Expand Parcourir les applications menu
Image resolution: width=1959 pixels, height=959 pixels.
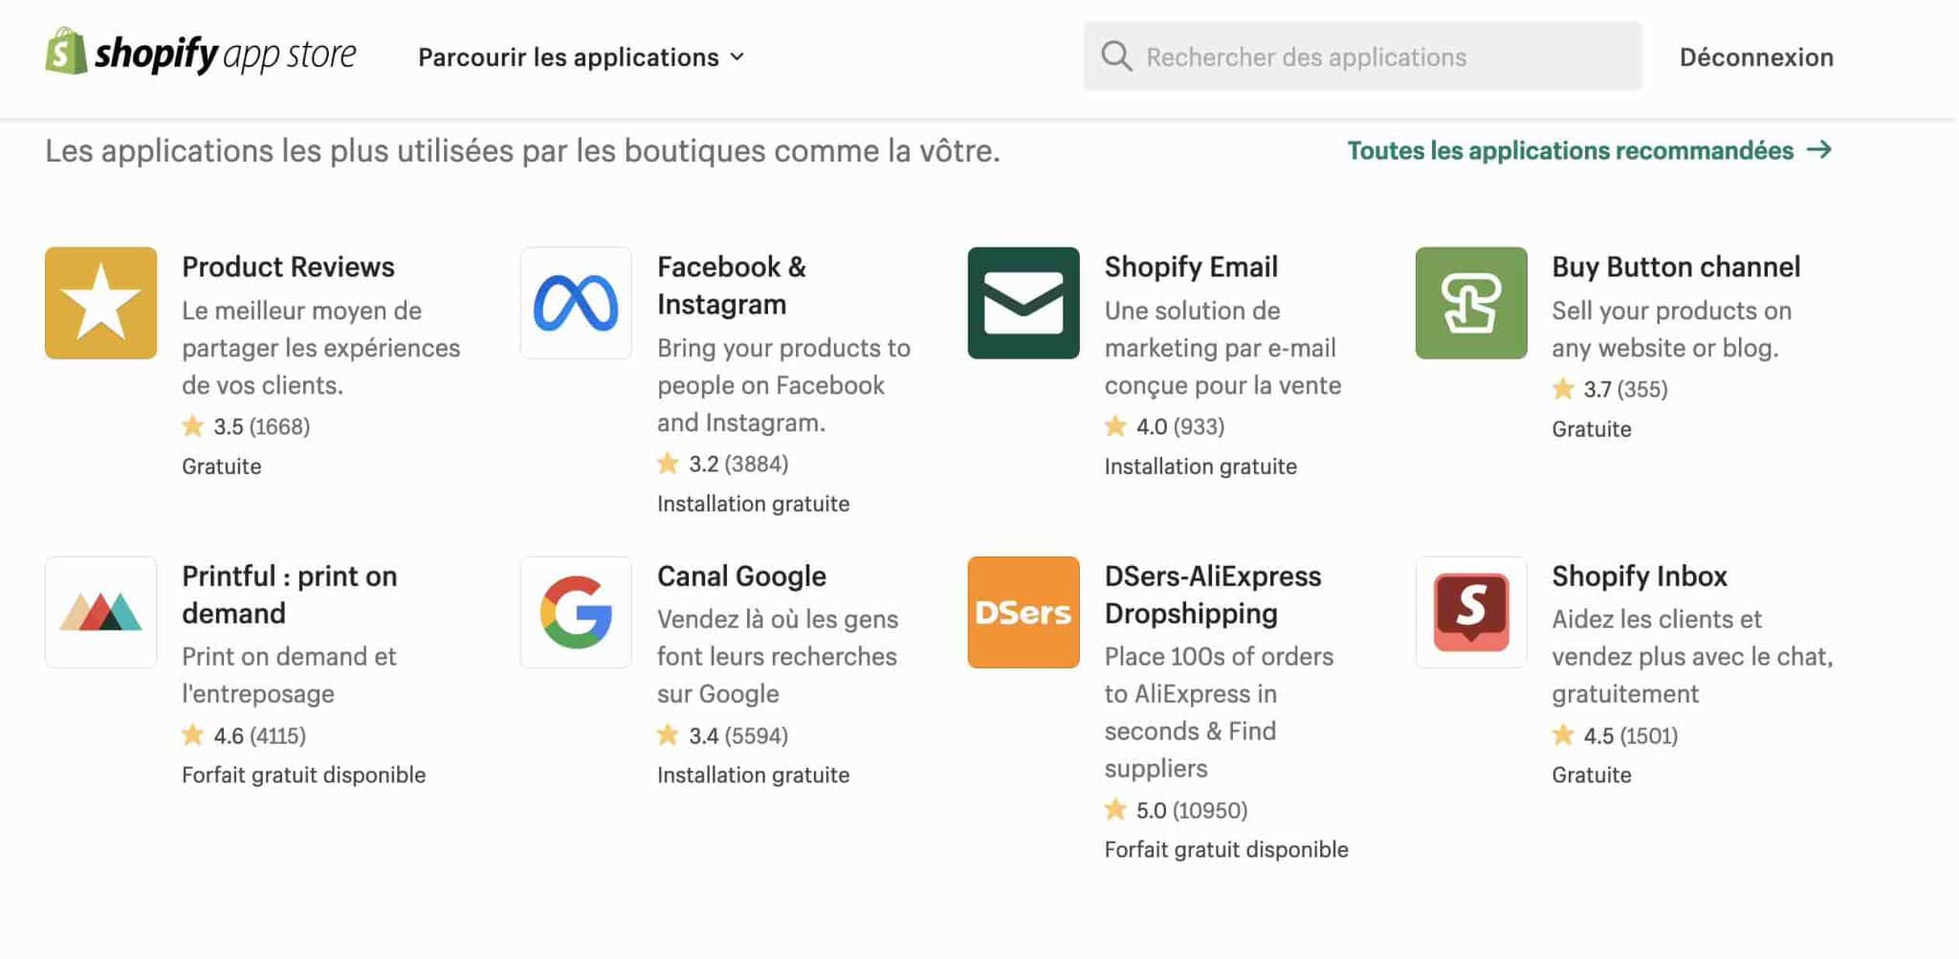[x=581, y=57]
